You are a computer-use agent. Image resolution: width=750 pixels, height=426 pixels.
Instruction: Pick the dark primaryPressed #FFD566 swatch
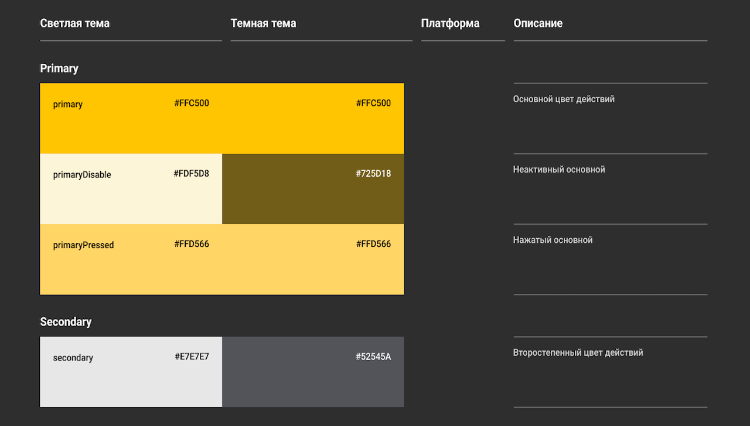(313, 259)
